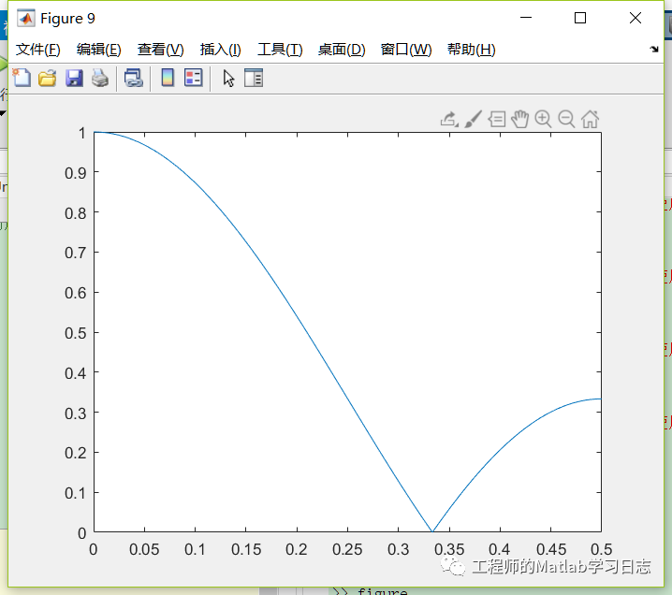Screen dimensions: 672x595
Task: Open the 工具(T) menu
Action: (280, 50)
